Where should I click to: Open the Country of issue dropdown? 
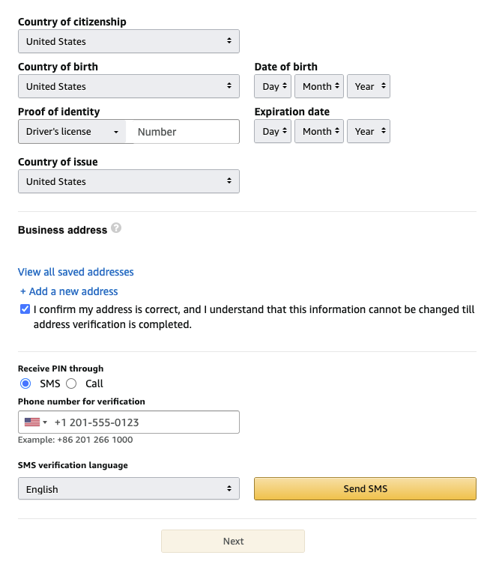point(128,181)
